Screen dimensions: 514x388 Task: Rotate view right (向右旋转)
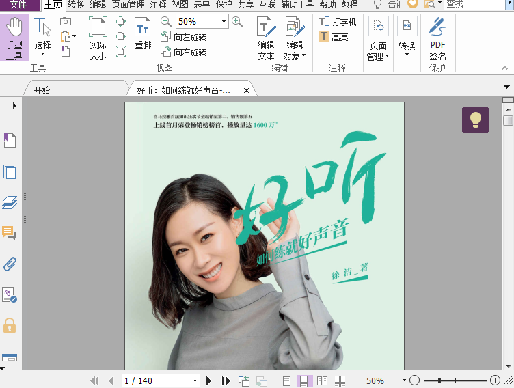[184, 51]
